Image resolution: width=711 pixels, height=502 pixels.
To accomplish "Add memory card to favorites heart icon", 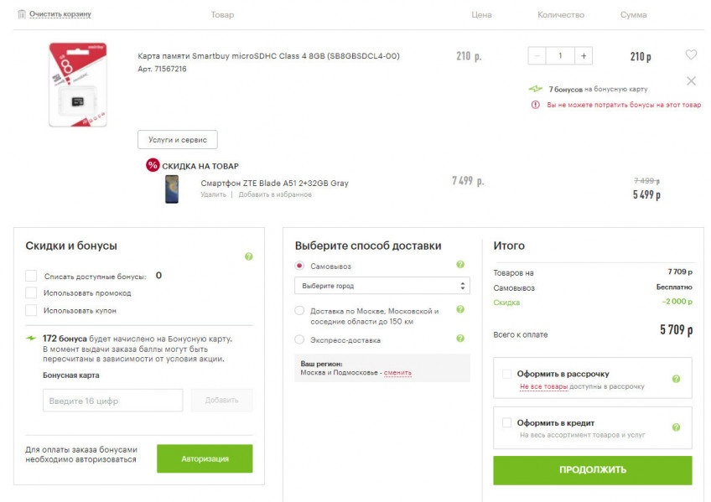I will 691,55.
